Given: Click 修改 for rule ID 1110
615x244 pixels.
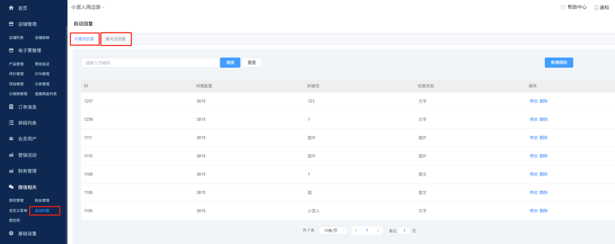Looking at the screenshot, I should pos(534,156).
